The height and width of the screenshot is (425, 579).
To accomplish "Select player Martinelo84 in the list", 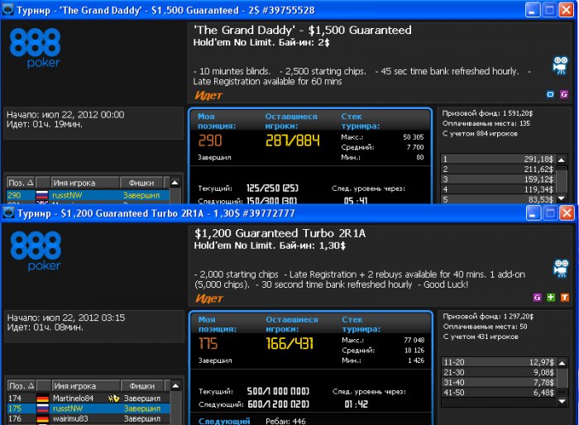I will 89,399.
